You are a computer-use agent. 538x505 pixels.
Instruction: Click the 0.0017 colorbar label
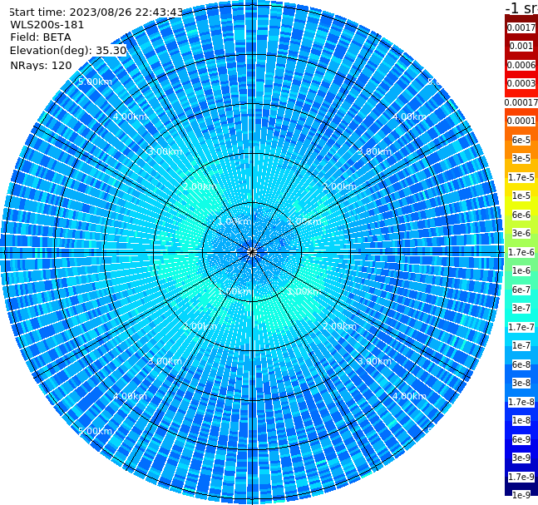tap(521, 27)
